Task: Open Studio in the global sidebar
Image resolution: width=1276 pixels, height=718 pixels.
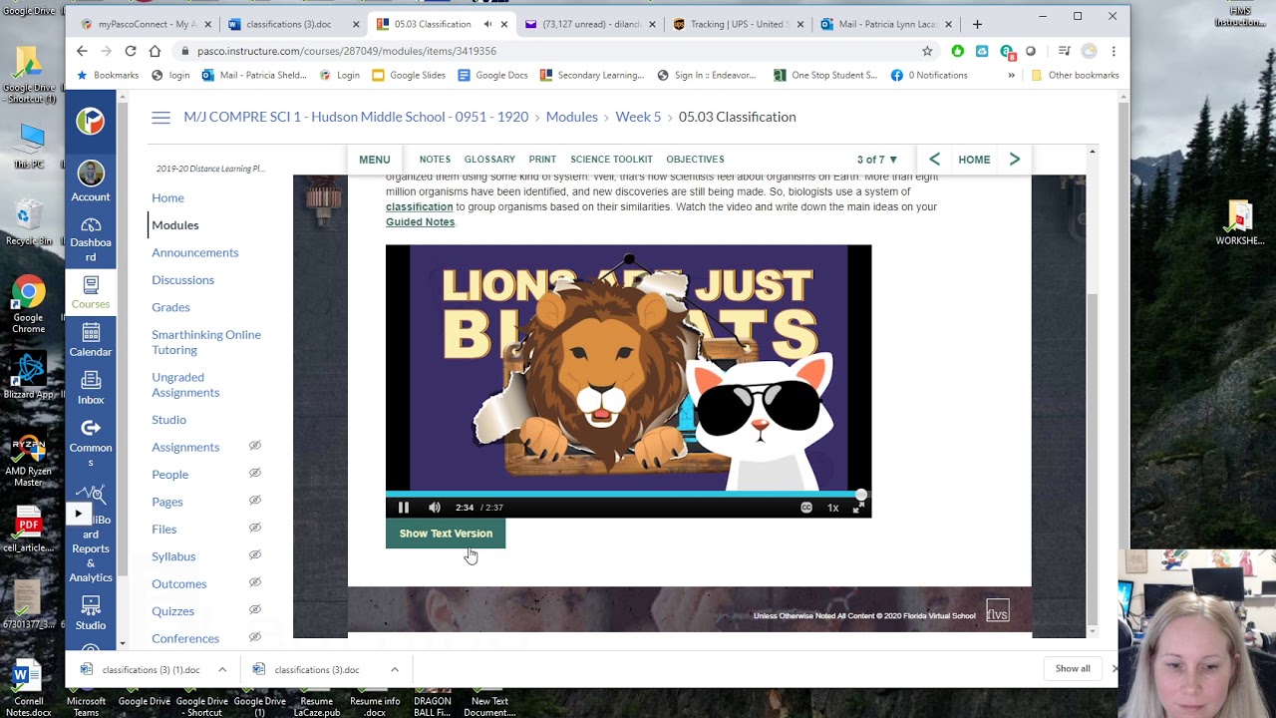Action: (x=91, y=613)
